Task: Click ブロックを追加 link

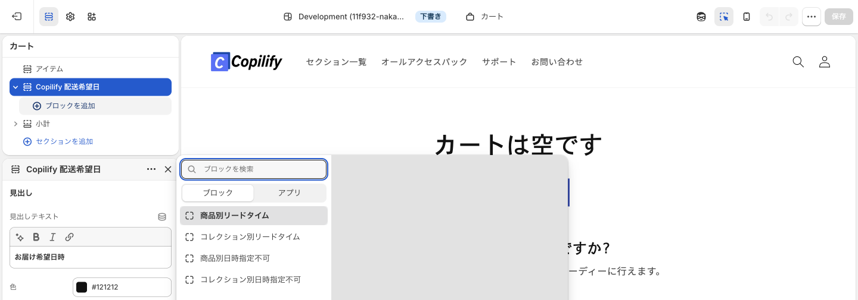Action: coord(70,106)
